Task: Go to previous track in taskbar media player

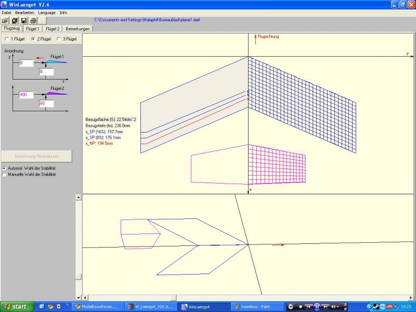Action: 308,307
